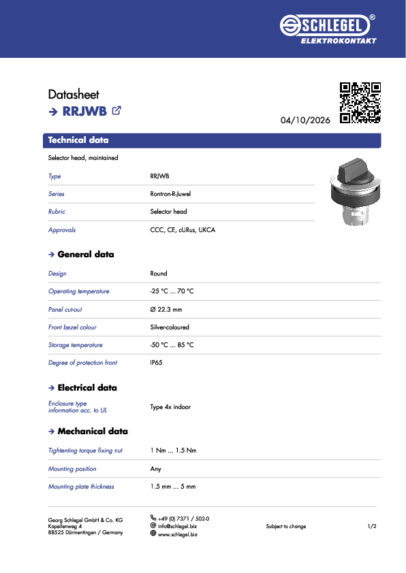Click the Electrical data section heading

87,388
